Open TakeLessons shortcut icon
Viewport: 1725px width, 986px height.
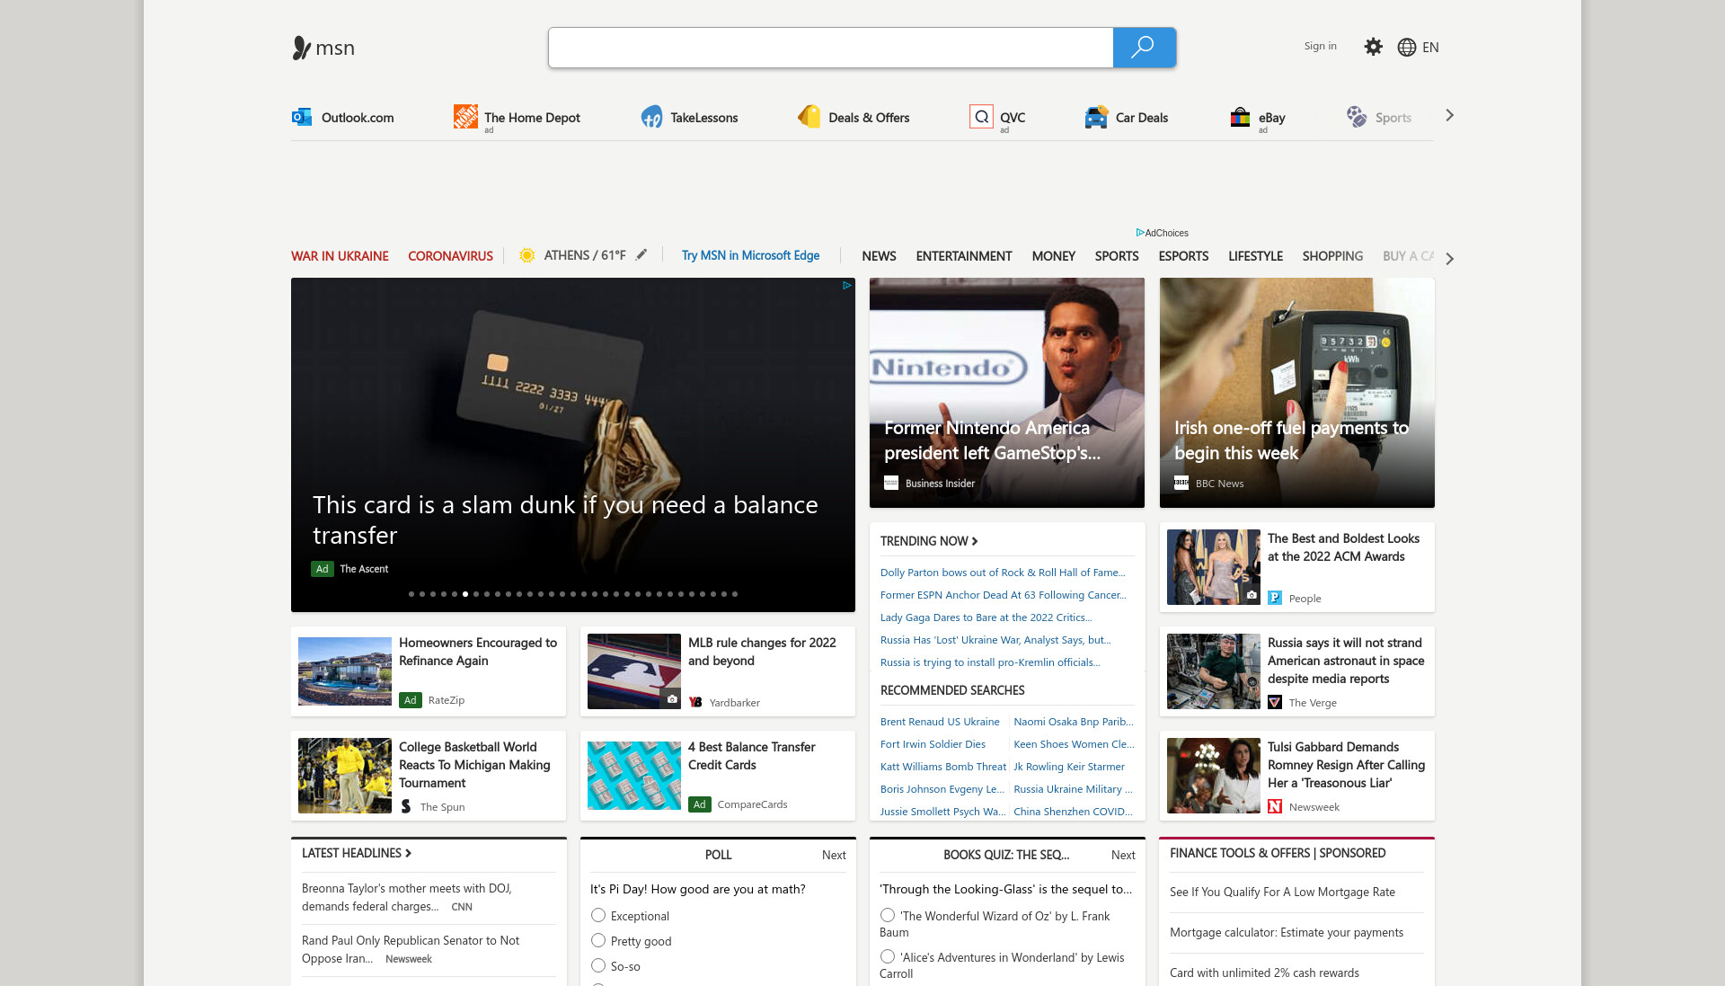tap(651, 117)
